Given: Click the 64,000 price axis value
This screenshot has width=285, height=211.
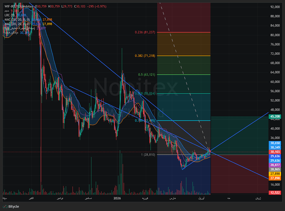Looking at the screenshot, I should 275,72.
